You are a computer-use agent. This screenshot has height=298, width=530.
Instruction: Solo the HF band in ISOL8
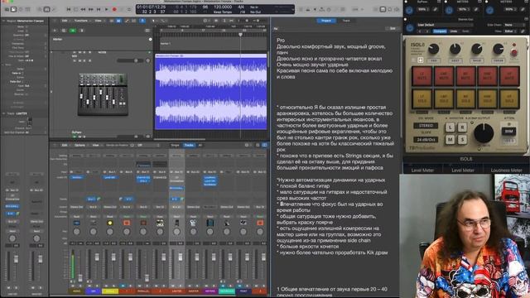[509, 99]
